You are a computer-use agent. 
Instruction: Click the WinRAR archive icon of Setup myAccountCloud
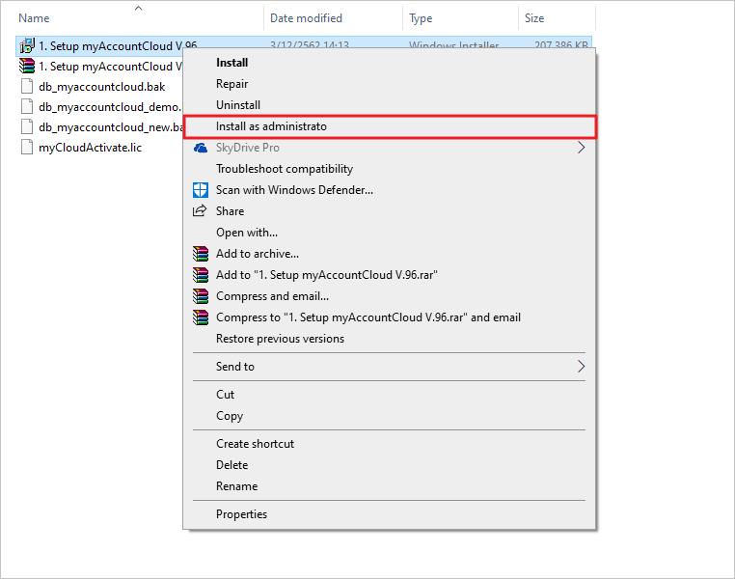point(27,67)
